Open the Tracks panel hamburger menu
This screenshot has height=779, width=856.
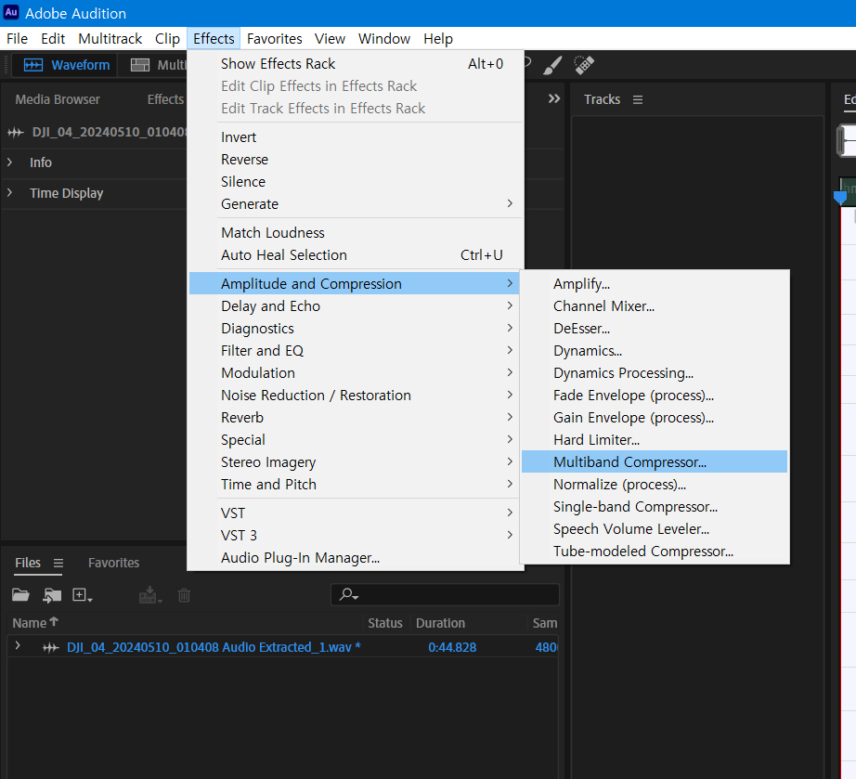coord(638,100)
